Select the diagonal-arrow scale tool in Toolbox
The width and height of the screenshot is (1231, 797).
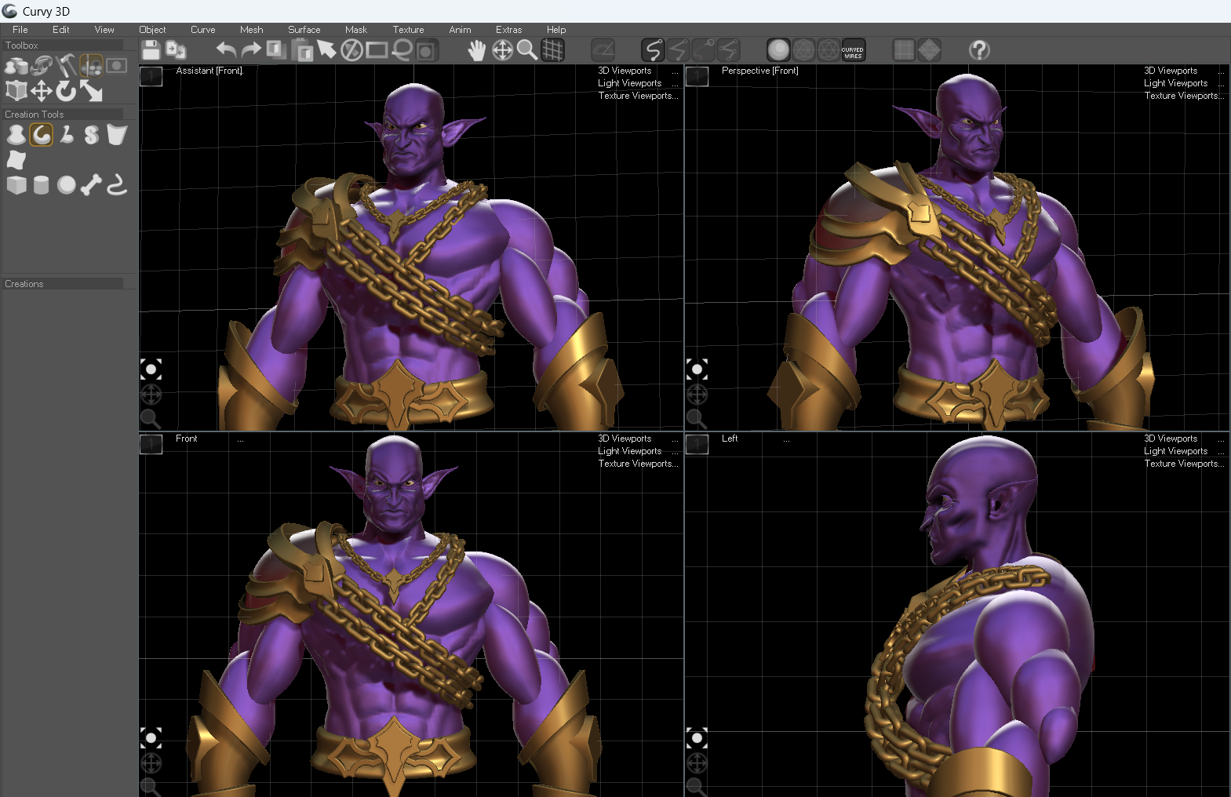pos(92,91)
